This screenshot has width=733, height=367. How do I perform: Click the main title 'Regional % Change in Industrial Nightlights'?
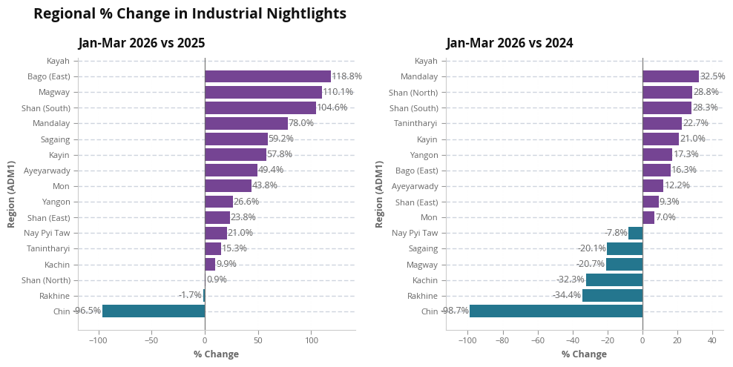tap(190, 13)
